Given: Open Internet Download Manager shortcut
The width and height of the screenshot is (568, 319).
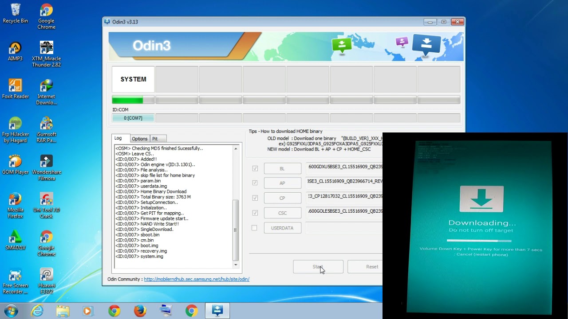Looking at the screenshot, I should [x=46, y=92].
